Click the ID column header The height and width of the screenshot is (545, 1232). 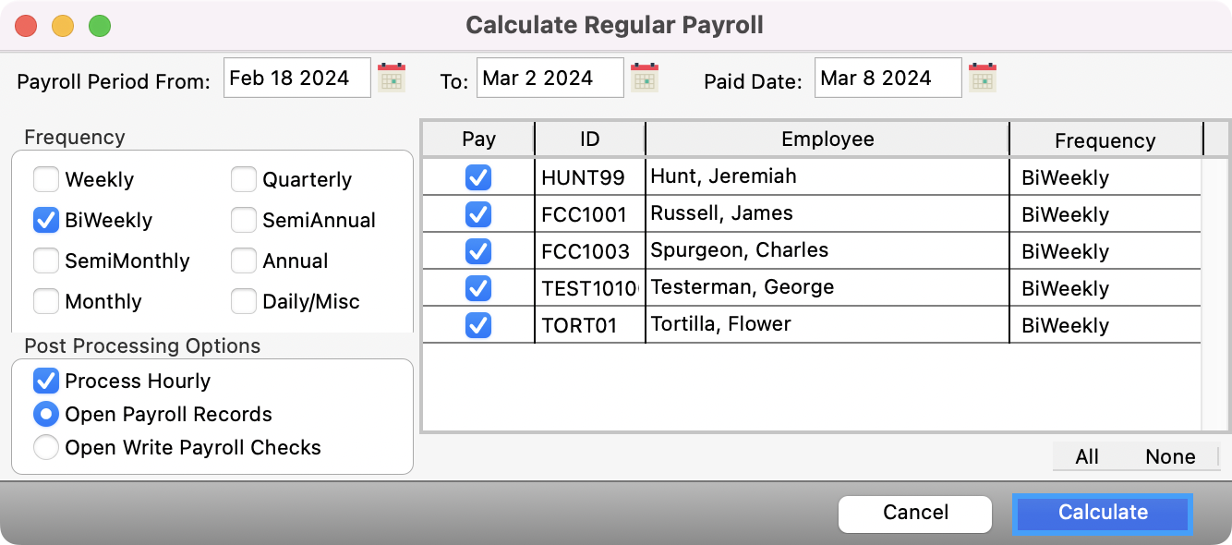(x=589, y=139)
